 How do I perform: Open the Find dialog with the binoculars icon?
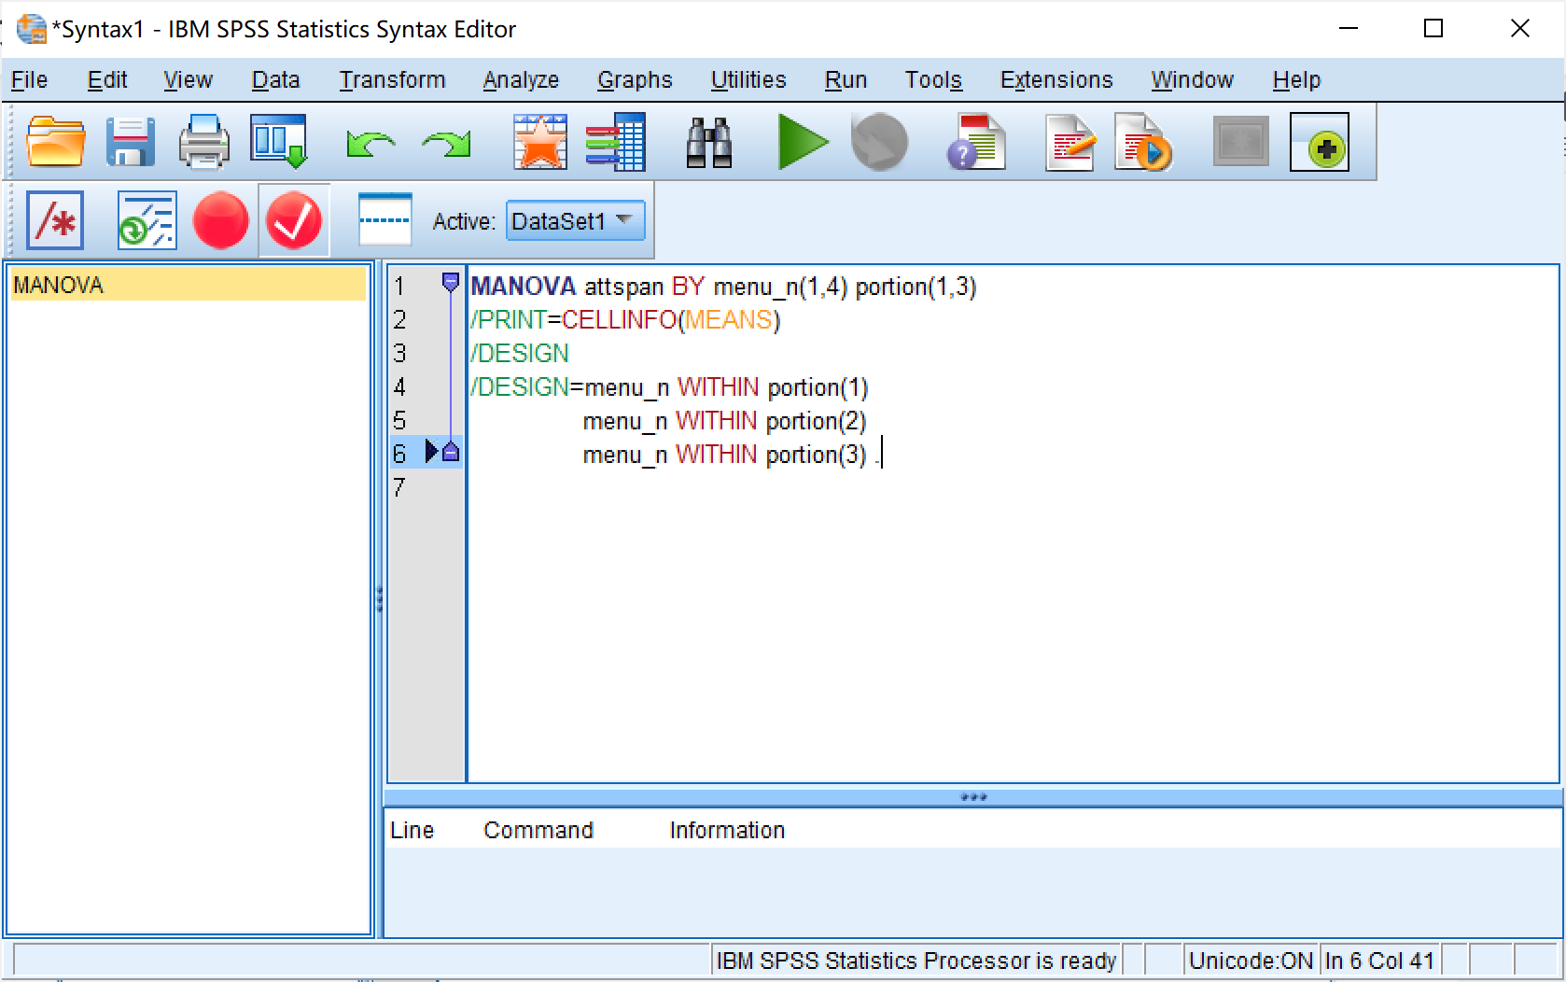709,142
